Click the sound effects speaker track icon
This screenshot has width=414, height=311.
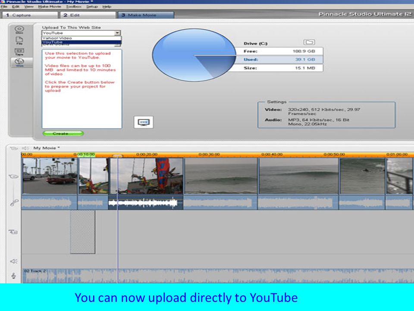pos(14,261)
